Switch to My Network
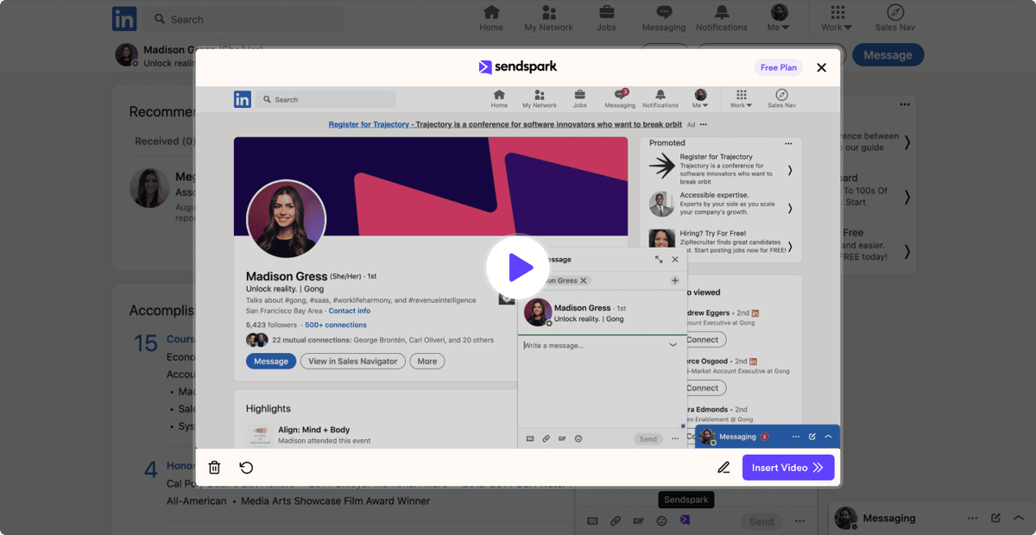Image resolution: width=1036 pixels, height=535 pixels. pyautogui.click(x=549, y=18)
